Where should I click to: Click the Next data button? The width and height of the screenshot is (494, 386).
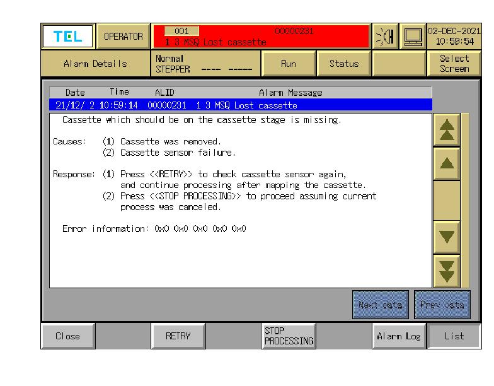(381, 305)
